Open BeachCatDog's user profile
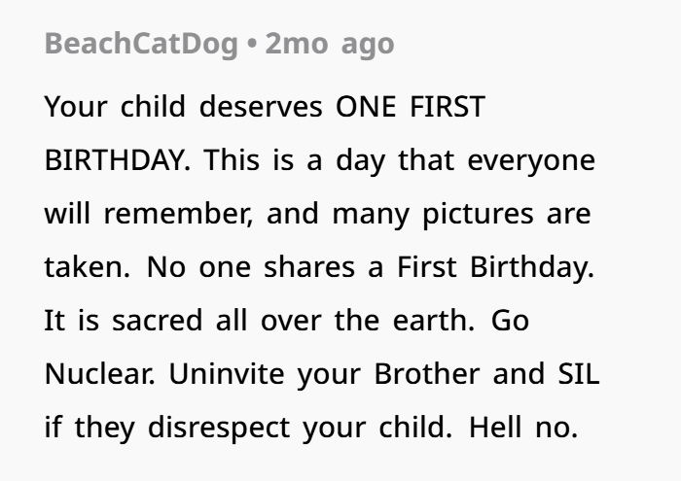The image size is (681, 481). (141, 45)
